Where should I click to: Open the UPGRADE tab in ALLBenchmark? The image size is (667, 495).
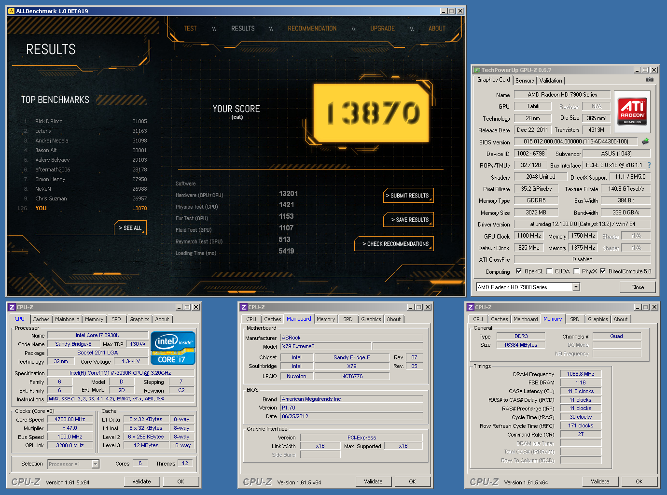[x=382, y=28]
